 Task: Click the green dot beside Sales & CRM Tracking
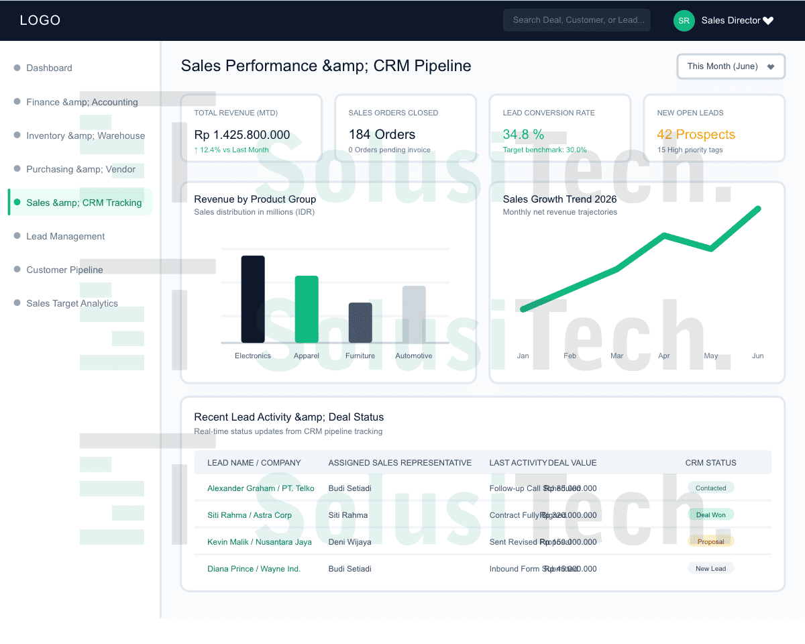[17, 202]
